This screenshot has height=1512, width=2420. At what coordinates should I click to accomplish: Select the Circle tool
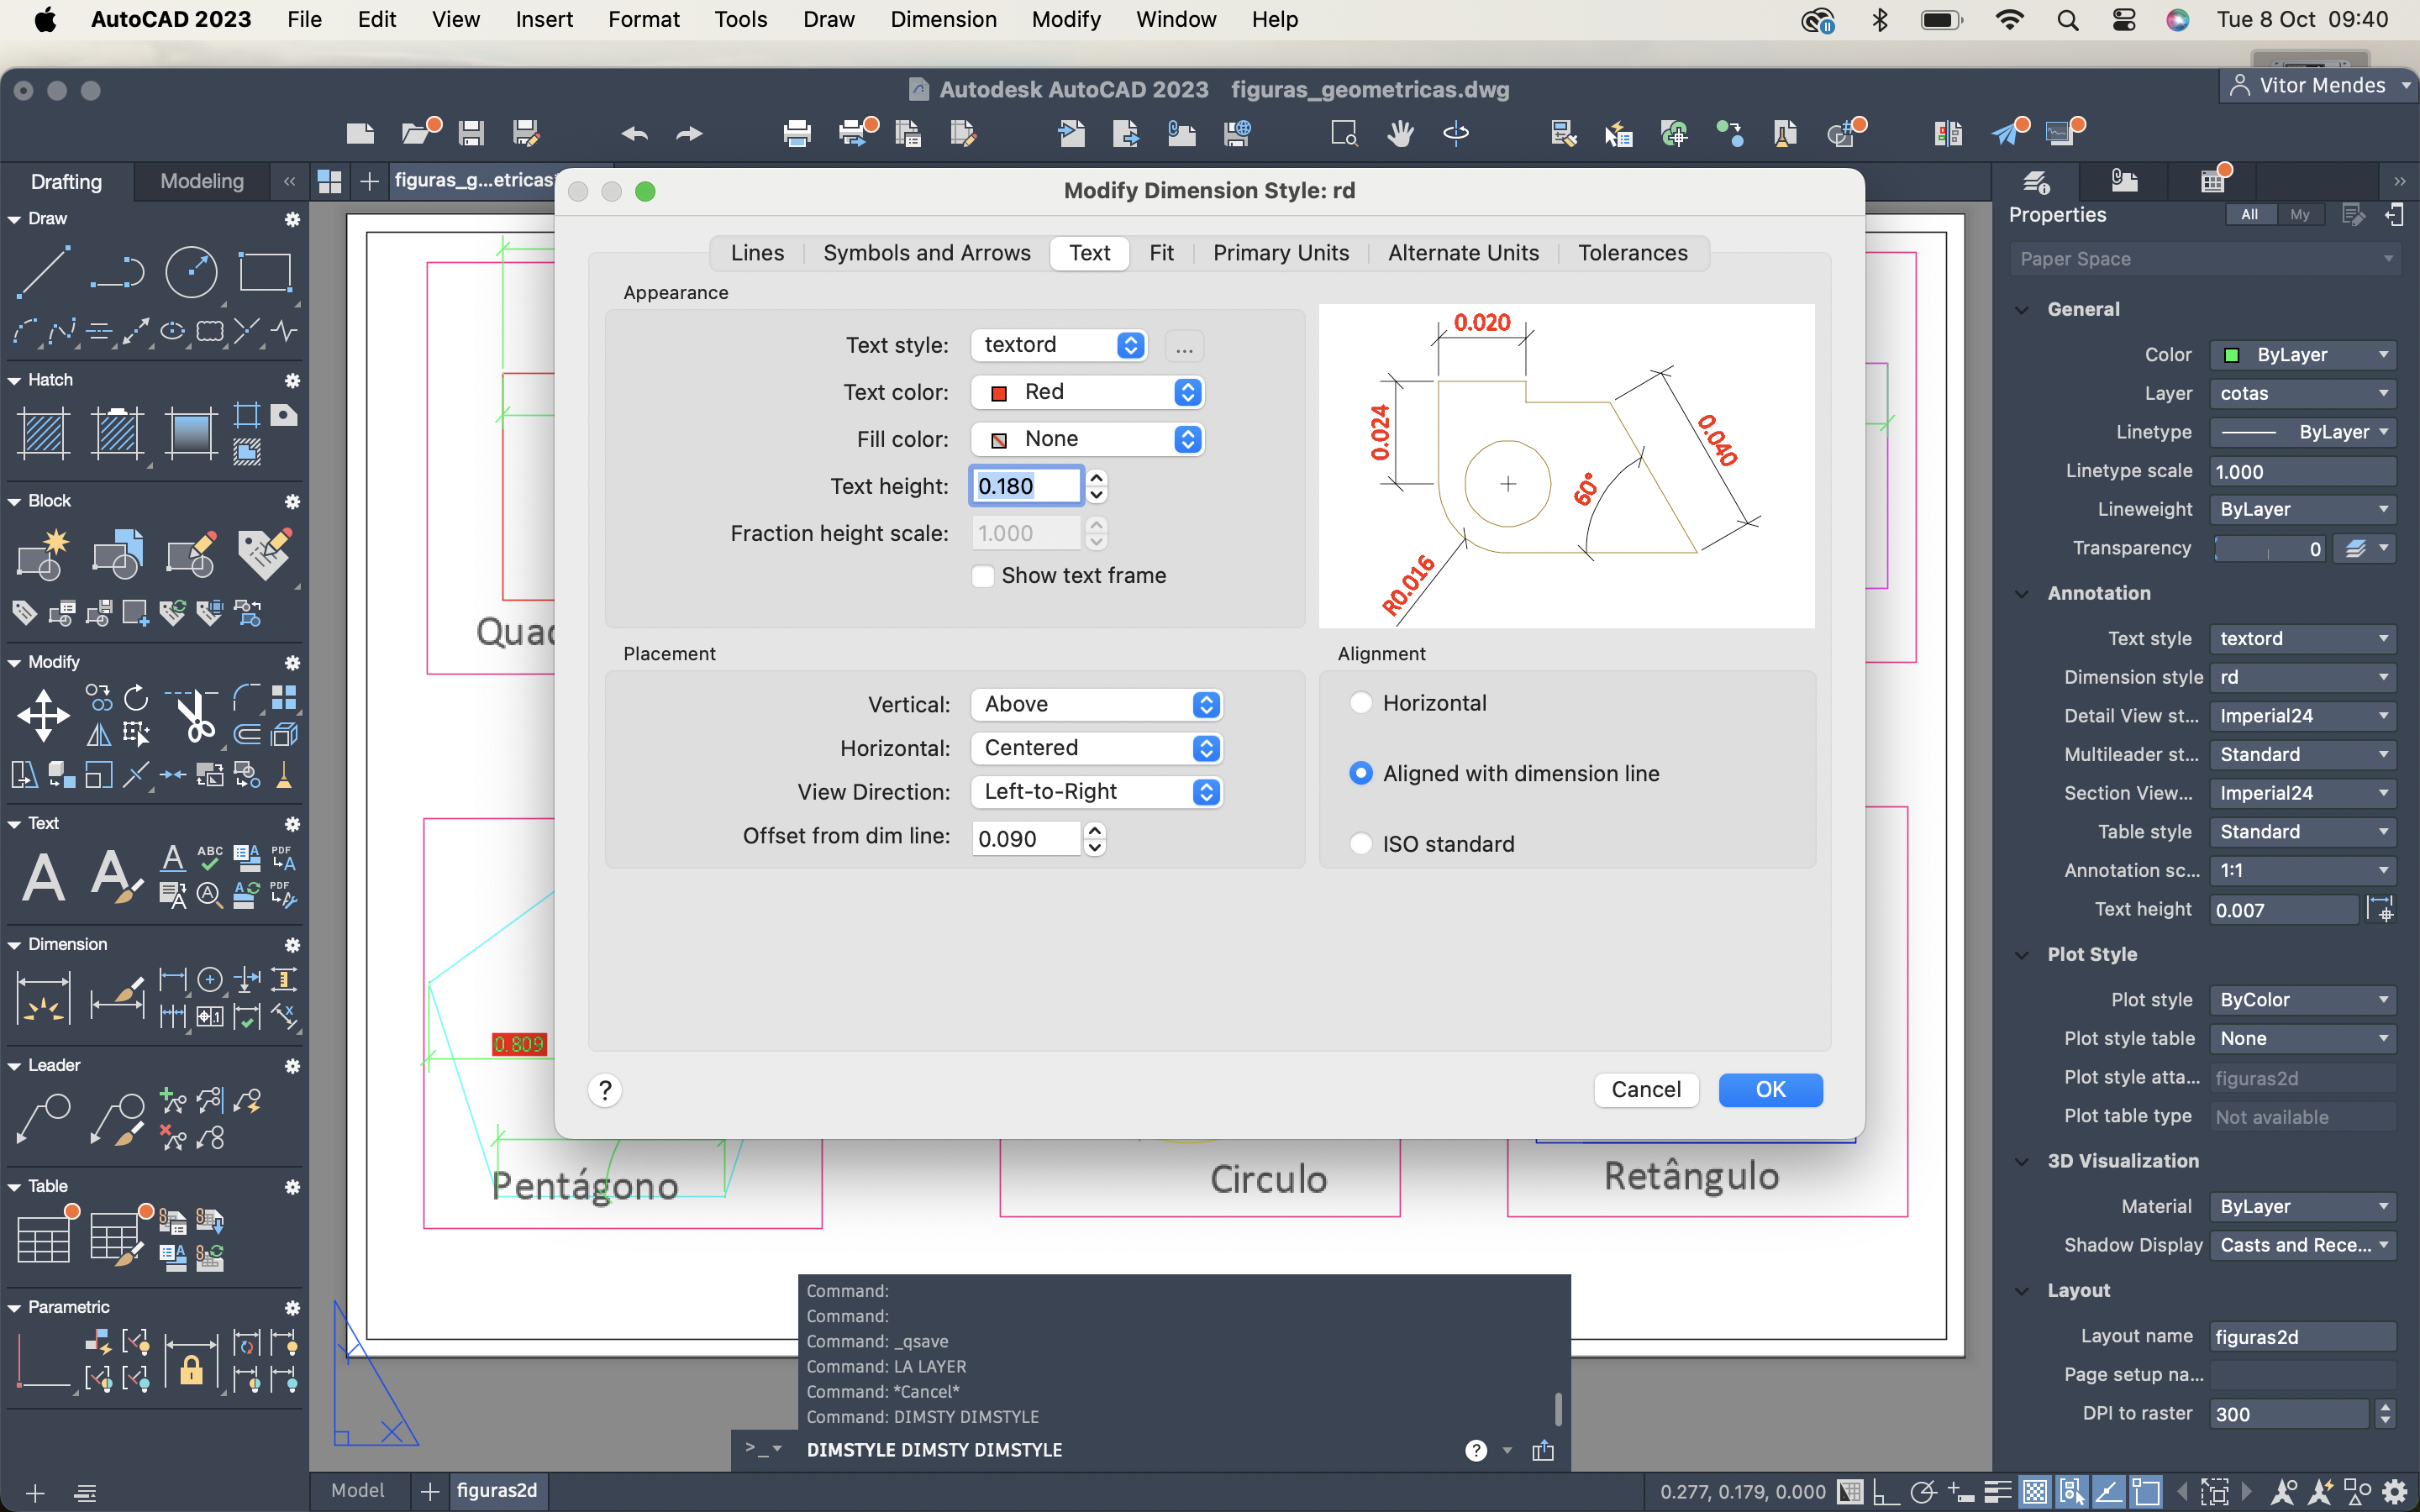(191, 272)
